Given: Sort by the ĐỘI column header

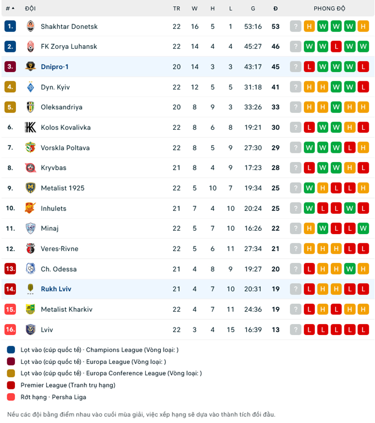Looking at the screenshot, I should coord(29,8).
